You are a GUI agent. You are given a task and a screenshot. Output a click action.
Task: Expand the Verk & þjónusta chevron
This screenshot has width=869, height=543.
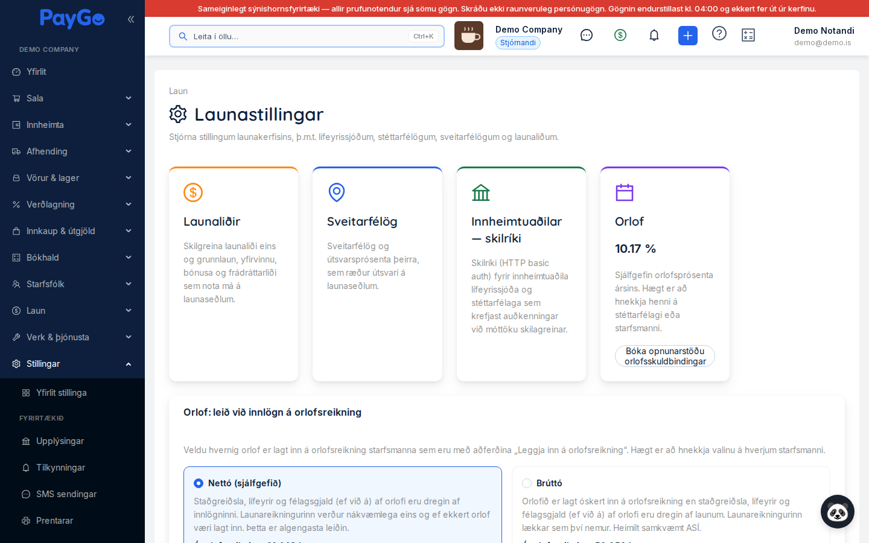[x=129, y=337]
